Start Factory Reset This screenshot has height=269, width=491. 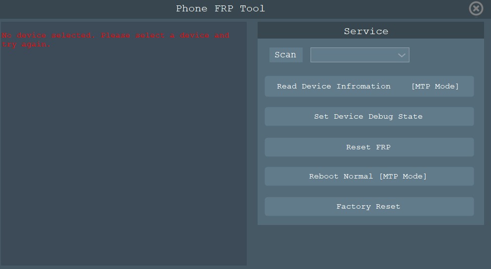[369, 206]
